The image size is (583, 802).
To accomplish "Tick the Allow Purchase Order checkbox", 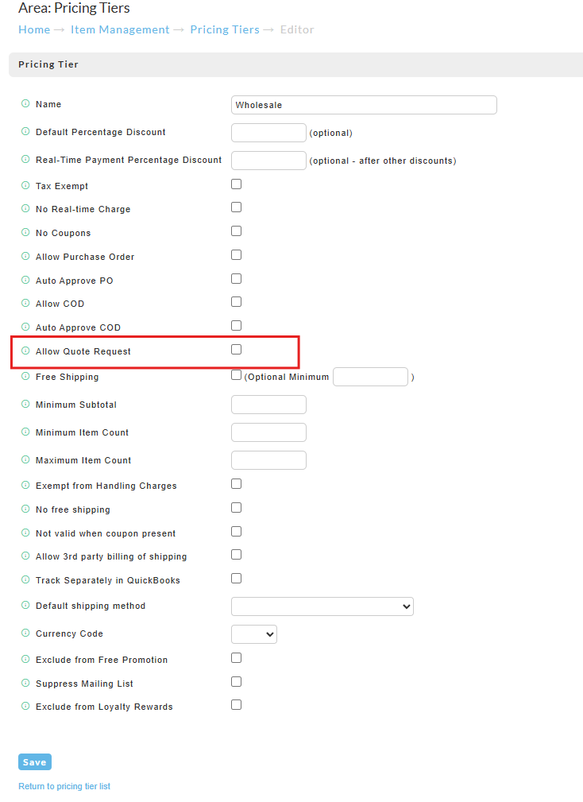I will 236,254.
